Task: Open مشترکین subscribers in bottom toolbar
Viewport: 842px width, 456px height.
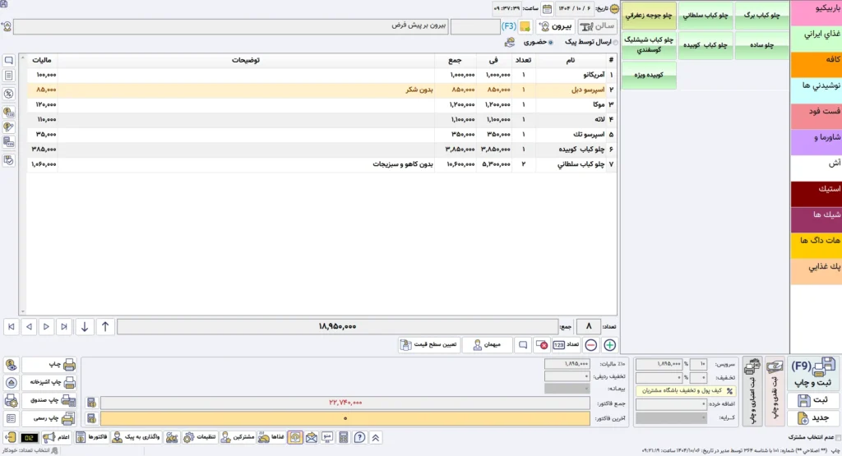Action: tap(237, 438)
